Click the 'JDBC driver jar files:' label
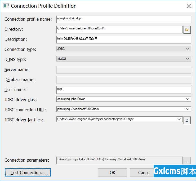This screenshot has width=196, height=181. 24,120
